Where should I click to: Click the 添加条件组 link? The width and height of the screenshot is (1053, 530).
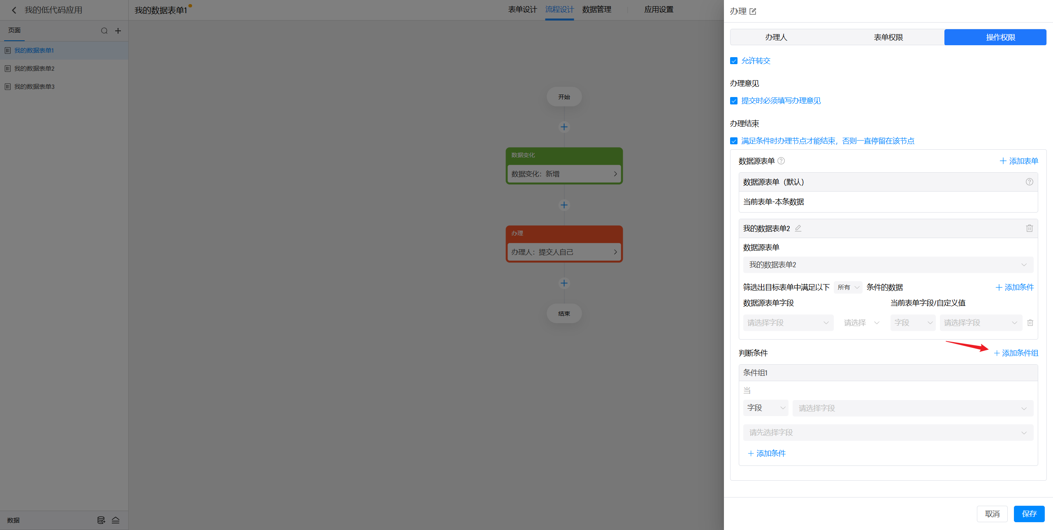pos(1016,353)
